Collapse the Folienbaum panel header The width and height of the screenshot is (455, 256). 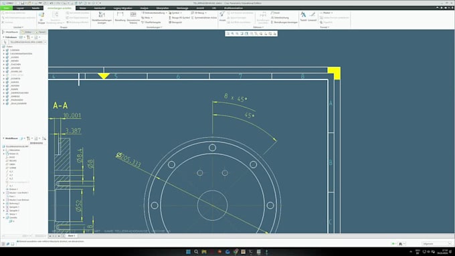3,37
